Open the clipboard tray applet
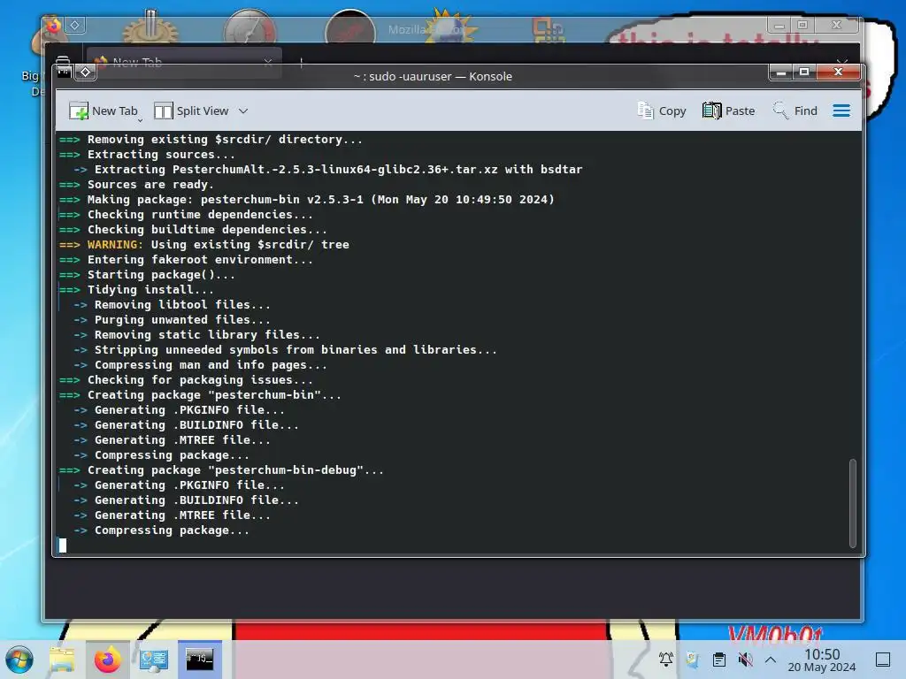906x679 pixels. tap(718, 659)
